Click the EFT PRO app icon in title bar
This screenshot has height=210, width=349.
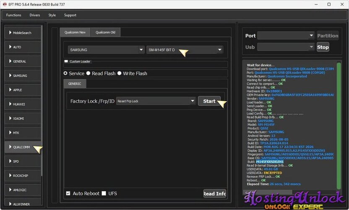point(5,4)
